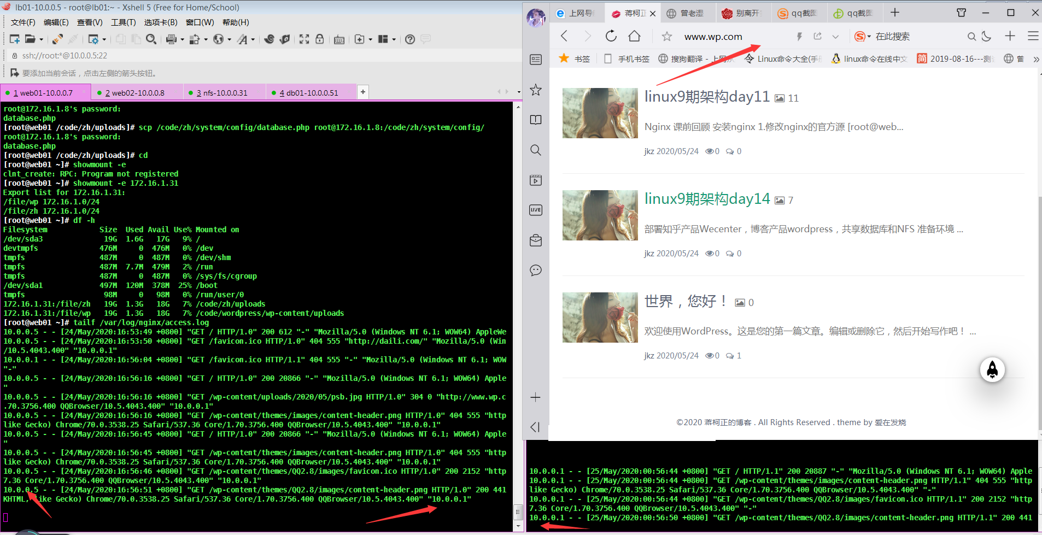Go to browser home page

point(634,36)
